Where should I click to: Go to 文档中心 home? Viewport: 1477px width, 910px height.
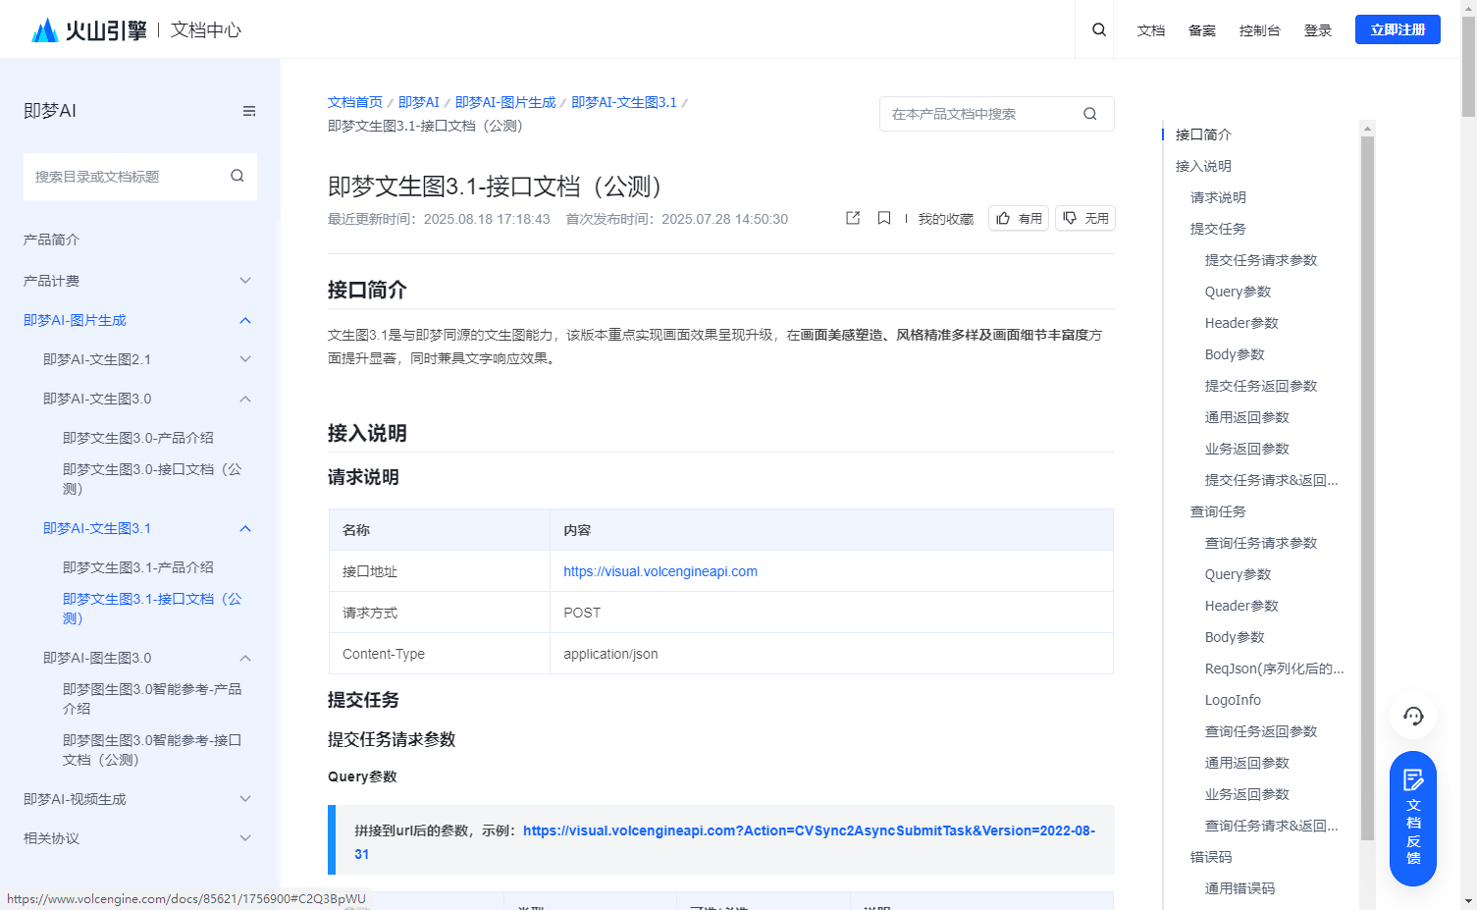point(206,30)
